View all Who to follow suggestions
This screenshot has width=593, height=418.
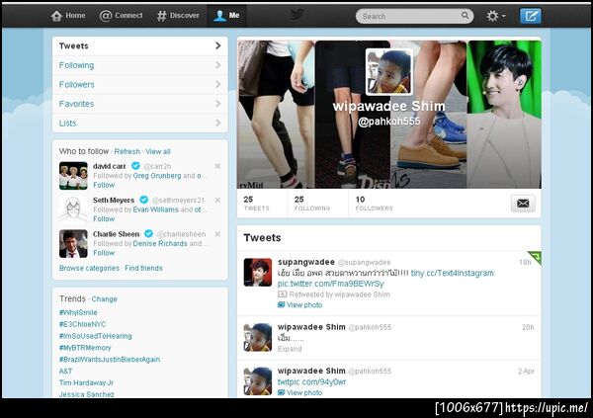coord(158,152)
